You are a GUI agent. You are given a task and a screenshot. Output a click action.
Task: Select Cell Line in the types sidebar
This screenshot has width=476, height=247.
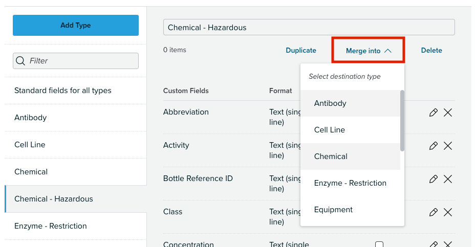76,145
